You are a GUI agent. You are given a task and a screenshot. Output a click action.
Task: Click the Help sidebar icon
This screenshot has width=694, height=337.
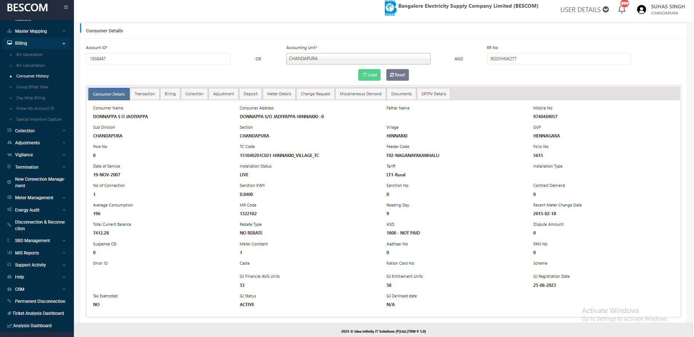coord(9,277)
